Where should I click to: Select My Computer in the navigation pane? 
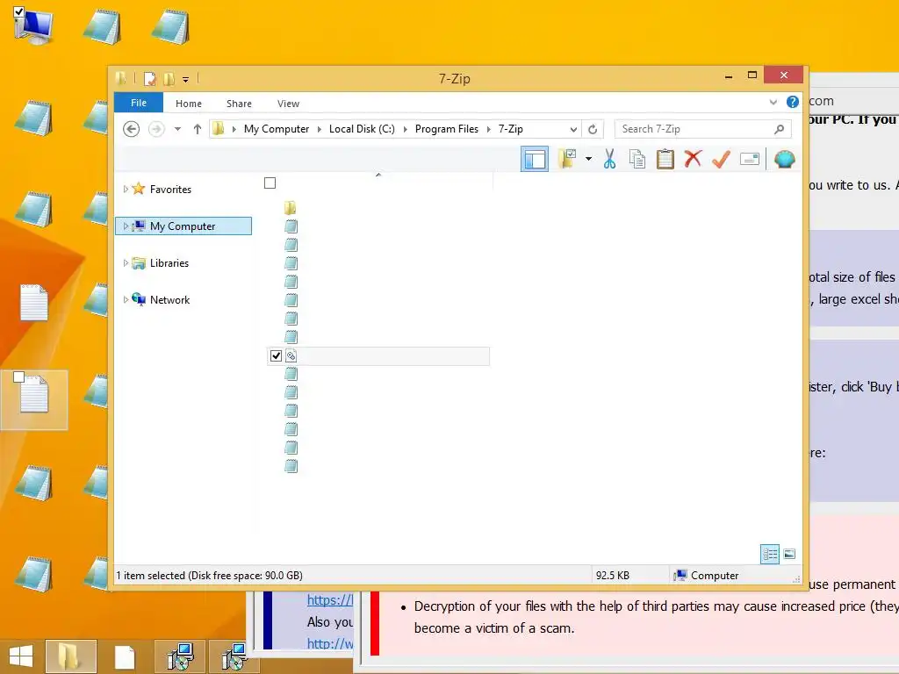[183, 226]
